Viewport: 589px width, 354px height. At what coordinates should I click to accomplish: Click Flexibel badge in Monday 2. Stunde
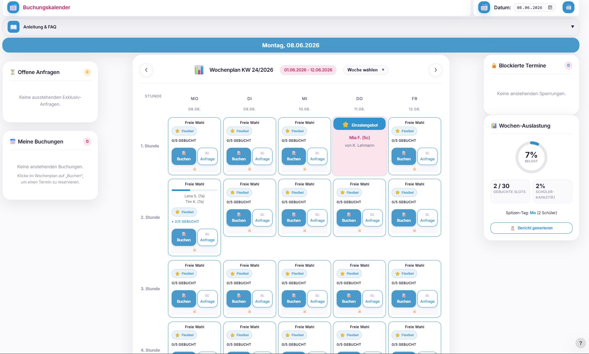(184, 212)
